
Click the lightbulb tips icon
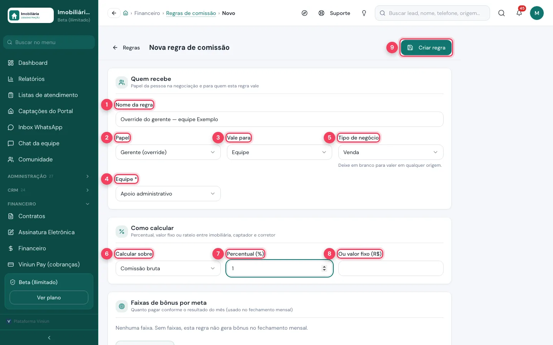click(x=364, y=13)
